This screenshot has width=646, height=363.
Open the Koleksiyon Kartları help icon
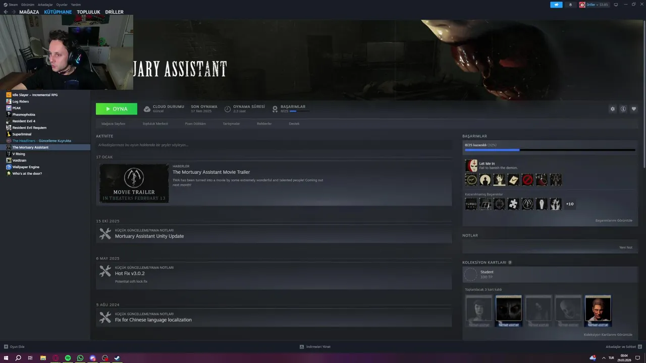click(x=510, y=263)
